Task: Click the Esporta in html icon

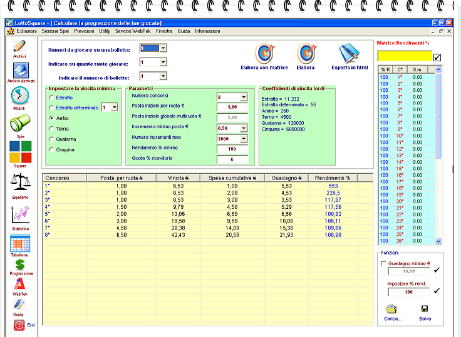Action: click(349, 53)
